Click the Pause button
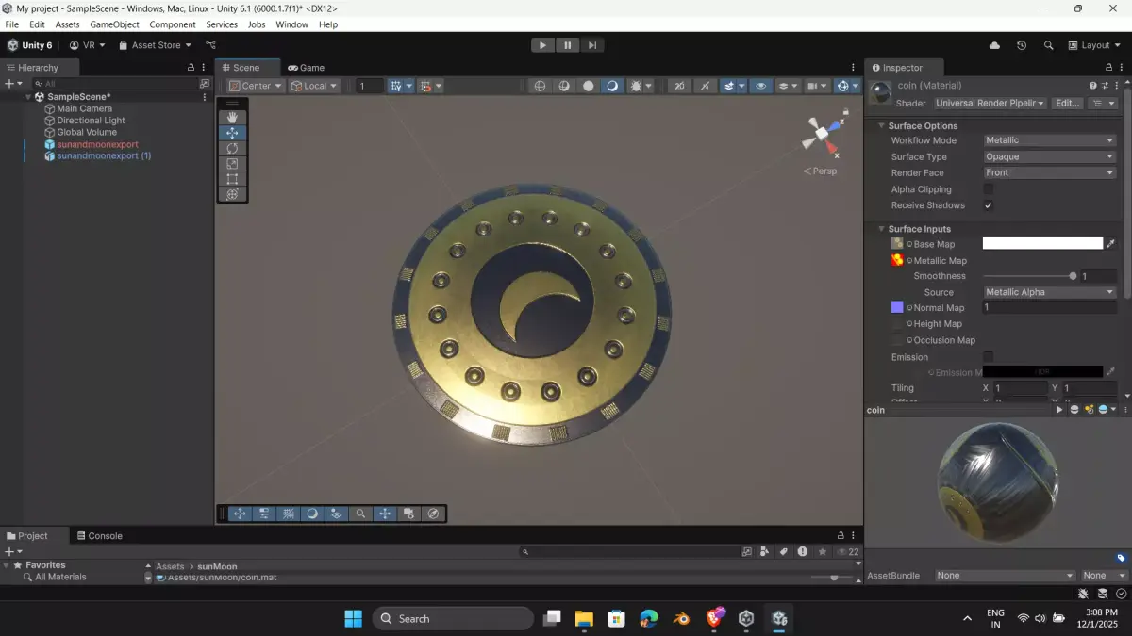The width and height of the screenshot is (1132, 636). (567, 45)
